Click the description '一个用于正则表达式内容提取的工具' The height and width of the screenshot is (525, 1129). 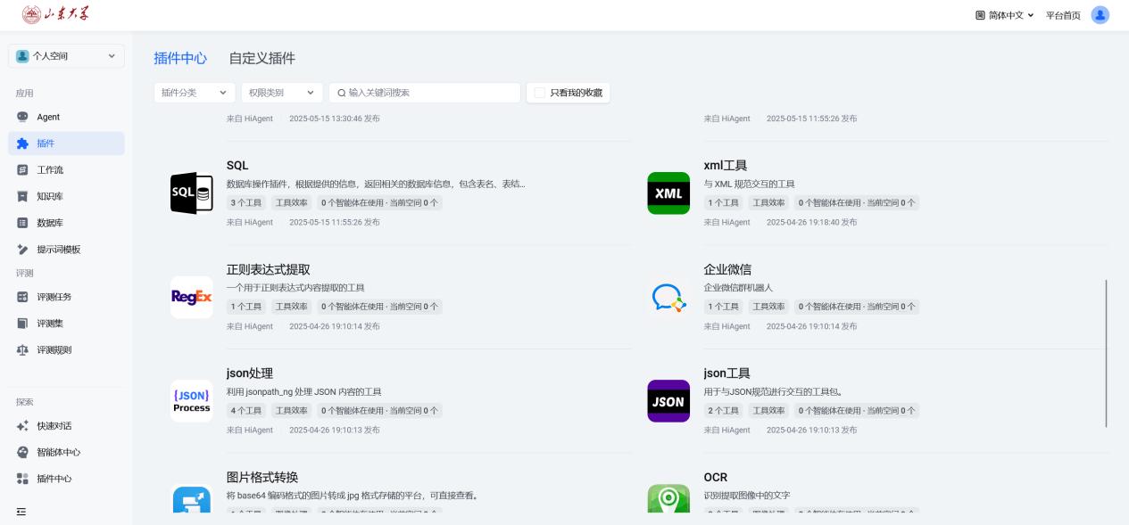tap(295, 288)
